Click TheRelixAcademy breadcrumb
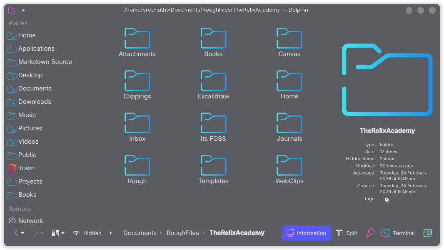 coord(237,233)
